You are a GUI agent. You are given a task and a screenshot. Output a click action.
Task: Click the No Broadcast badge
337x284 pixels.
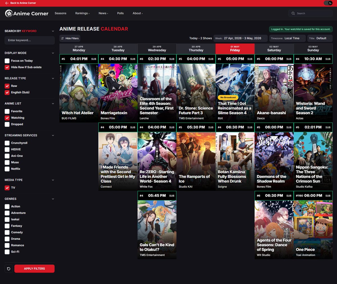[x=228, y=97]
